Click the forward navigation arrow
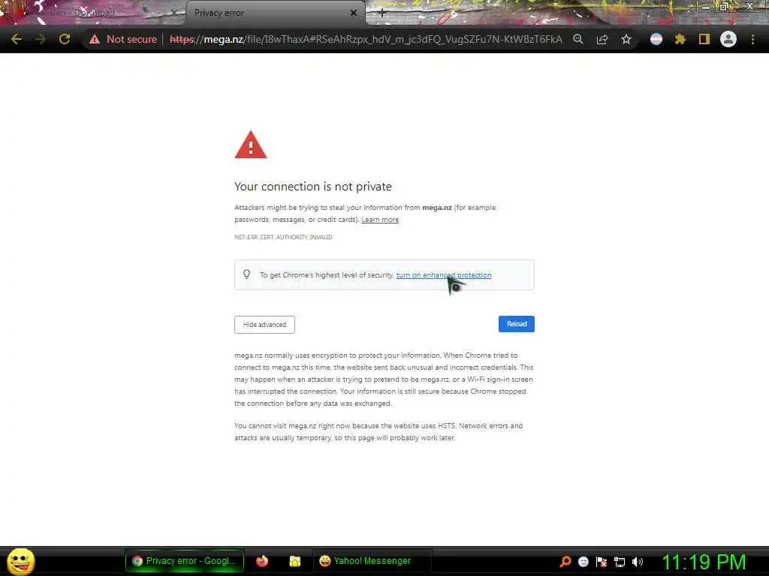Viewport: 769px width, 576px height. 41,39
